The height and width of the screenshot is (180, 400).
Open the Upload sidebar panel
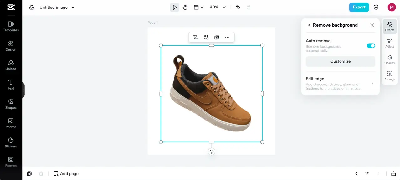tap(11, 65)
